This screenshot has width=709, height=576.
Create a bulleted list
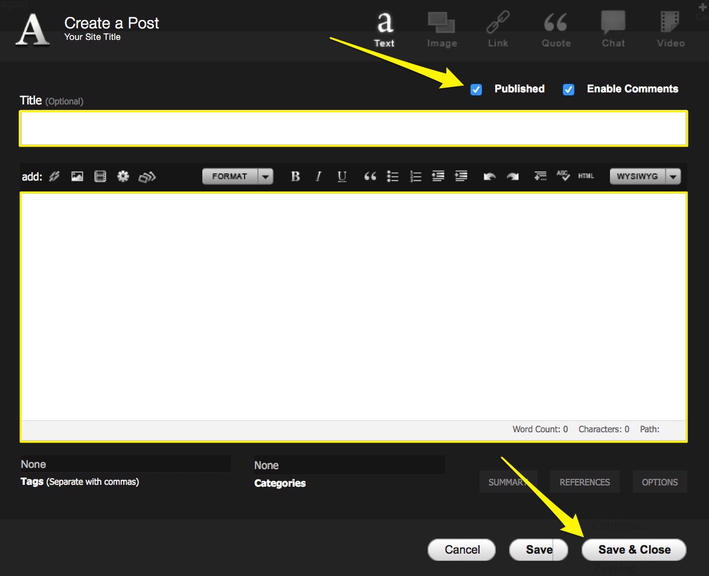pos(393,176)
